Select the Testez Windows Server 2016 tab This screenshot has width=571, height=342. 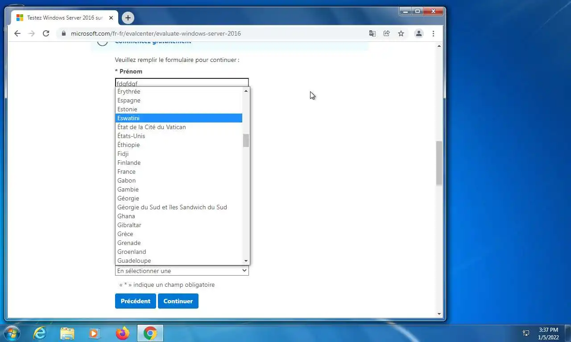click(65, 18)
